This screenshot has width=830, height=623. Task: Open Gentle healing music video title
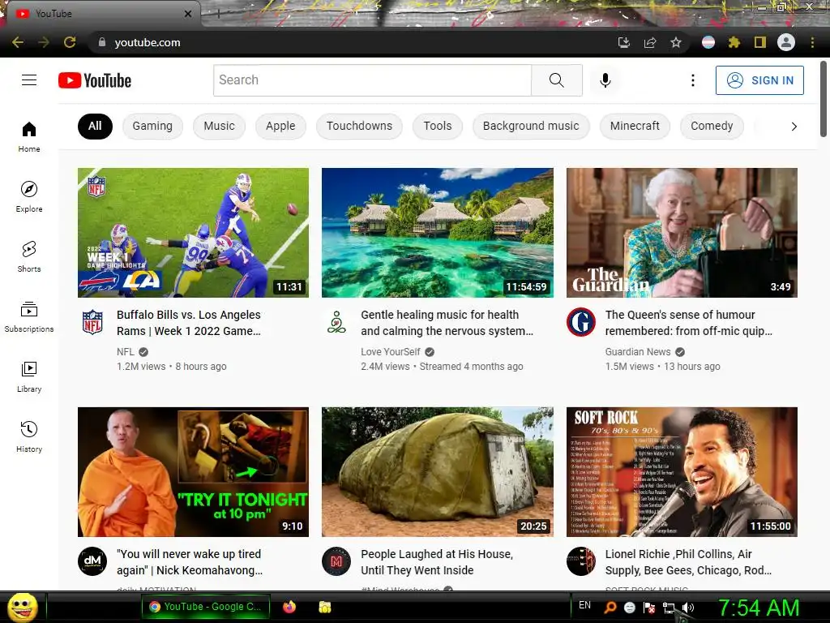[447, 323]
